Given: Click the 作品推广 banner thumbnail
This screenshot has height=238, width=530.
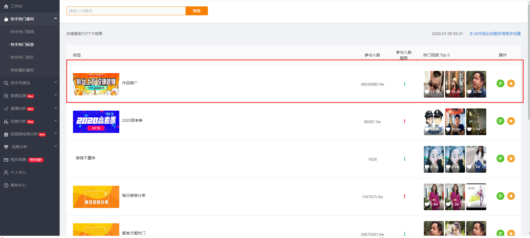Looking at the screenshot, I should pos(96,84).
